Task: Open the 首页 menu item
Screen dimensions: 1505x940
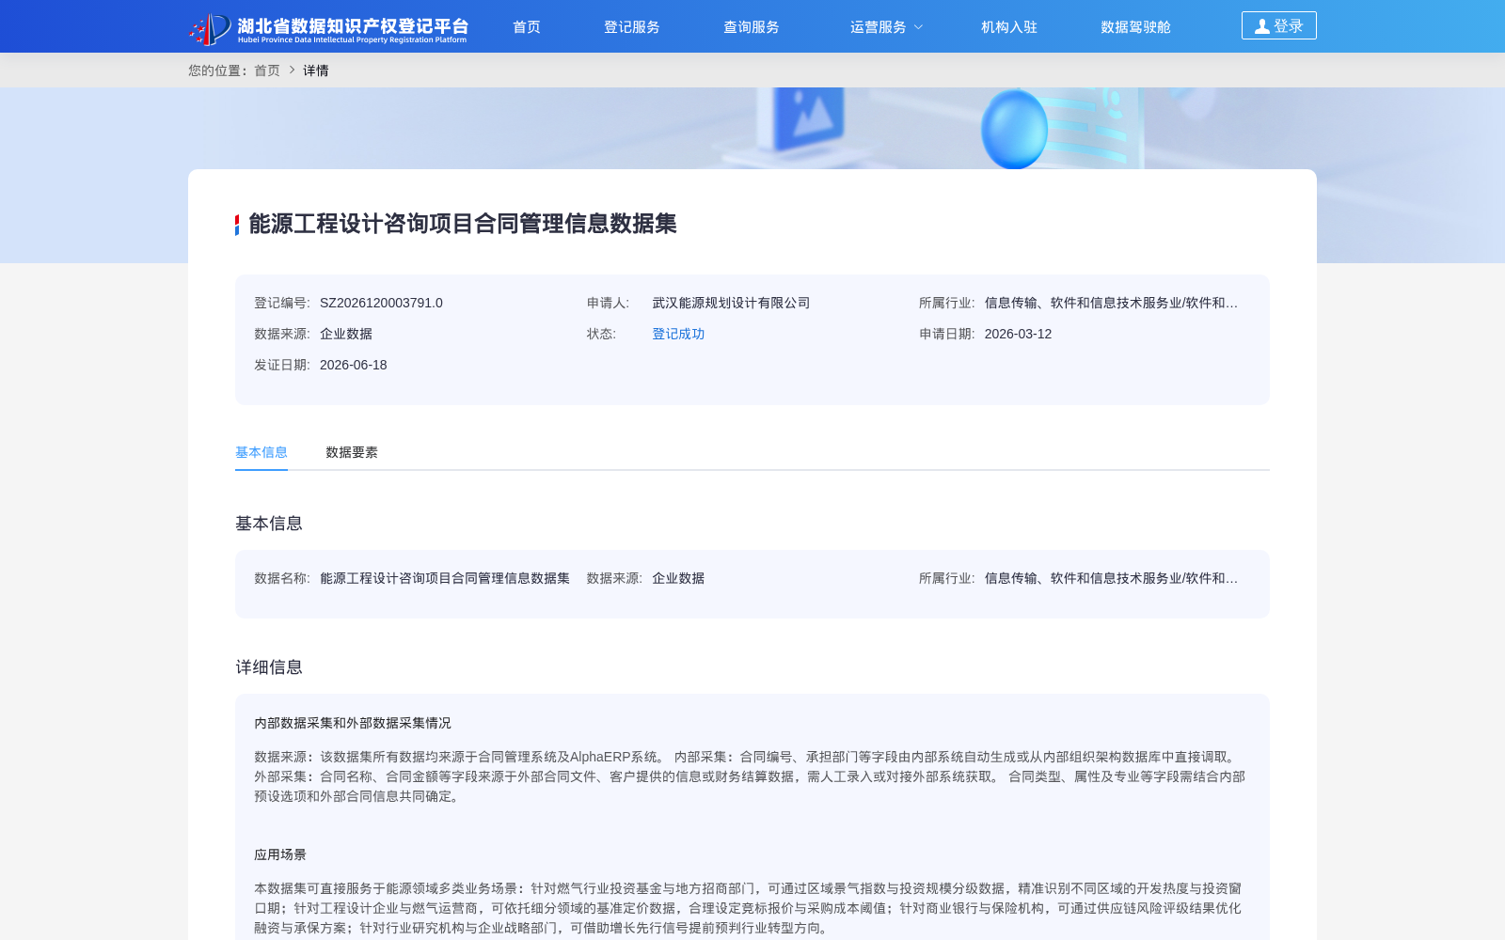Action: [527, 27]
